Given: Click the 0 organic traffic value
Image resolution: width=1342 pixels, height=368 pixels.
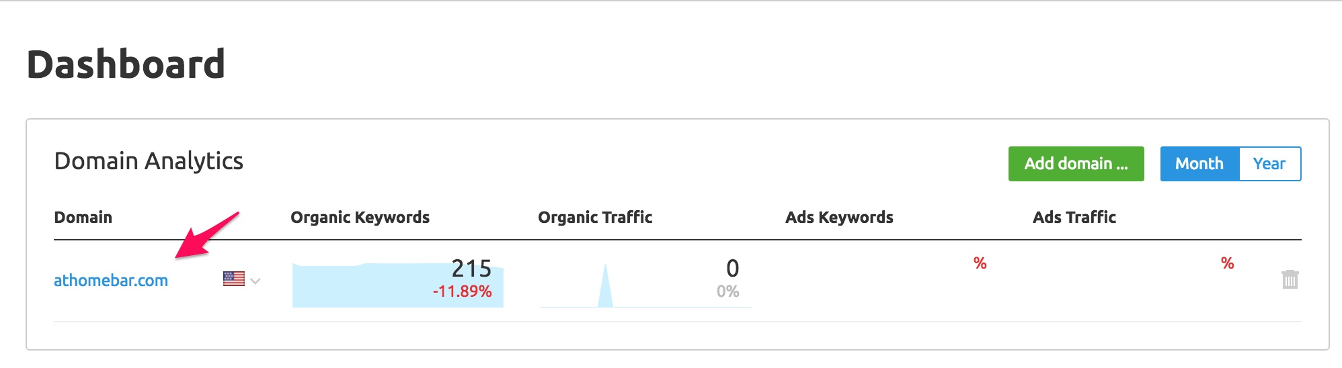Looking at the screenshot, I should tap(733, 269).
